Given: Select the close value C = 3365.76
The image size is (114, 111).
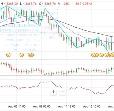Looking at the screenshot, I should coord(47,4).
